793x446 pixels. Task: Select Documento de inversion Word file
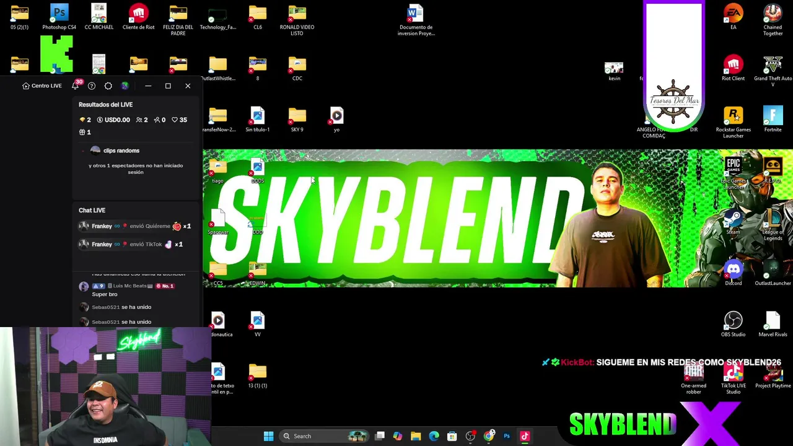click(x=416, y=20)
